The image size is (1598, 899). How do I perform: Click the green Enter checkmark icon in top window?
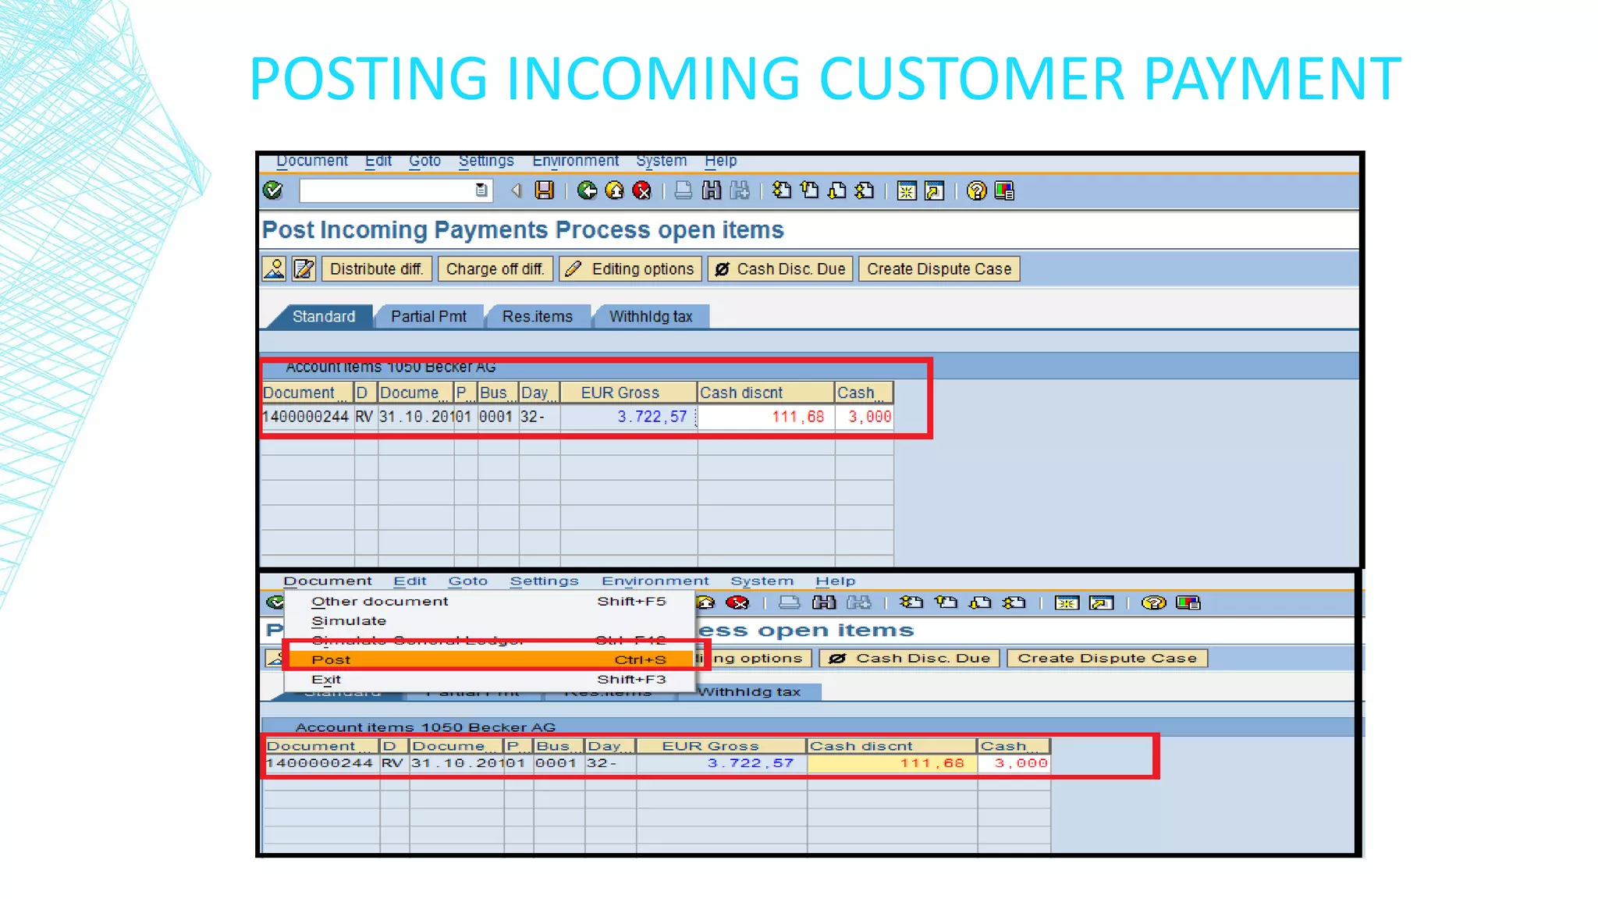[x=273, y=190]
